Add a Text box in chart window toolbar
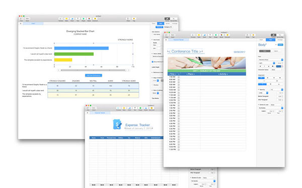Viewport: 302px width, 188px height. 78,19
